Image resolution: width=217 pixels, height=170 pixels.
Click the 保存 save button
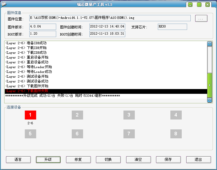(x=168, y=160)
